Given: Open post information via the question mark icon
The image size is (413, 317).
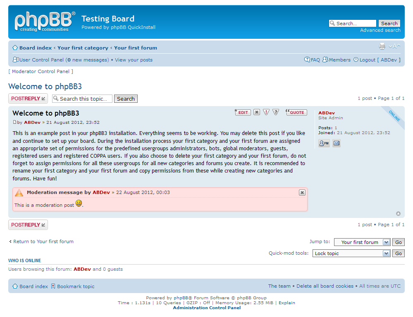Looking at the screenshot, I should 276,112.
